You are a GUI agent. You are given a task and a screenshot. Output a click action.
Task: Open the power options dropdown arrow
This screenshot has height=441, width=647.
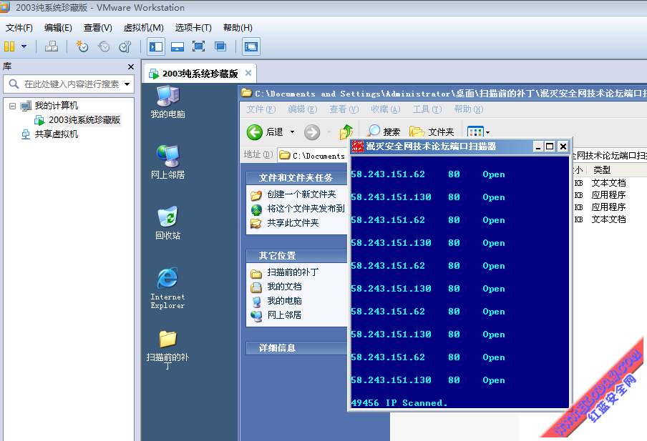pos(24,46)
